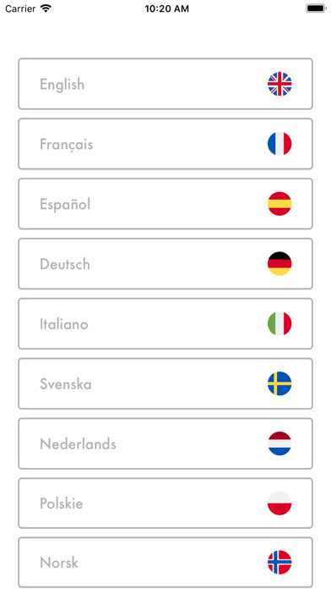Tap the United Kingdom flag icon
The width and height of the screenshot is (331, 589).
coord(279,84)
